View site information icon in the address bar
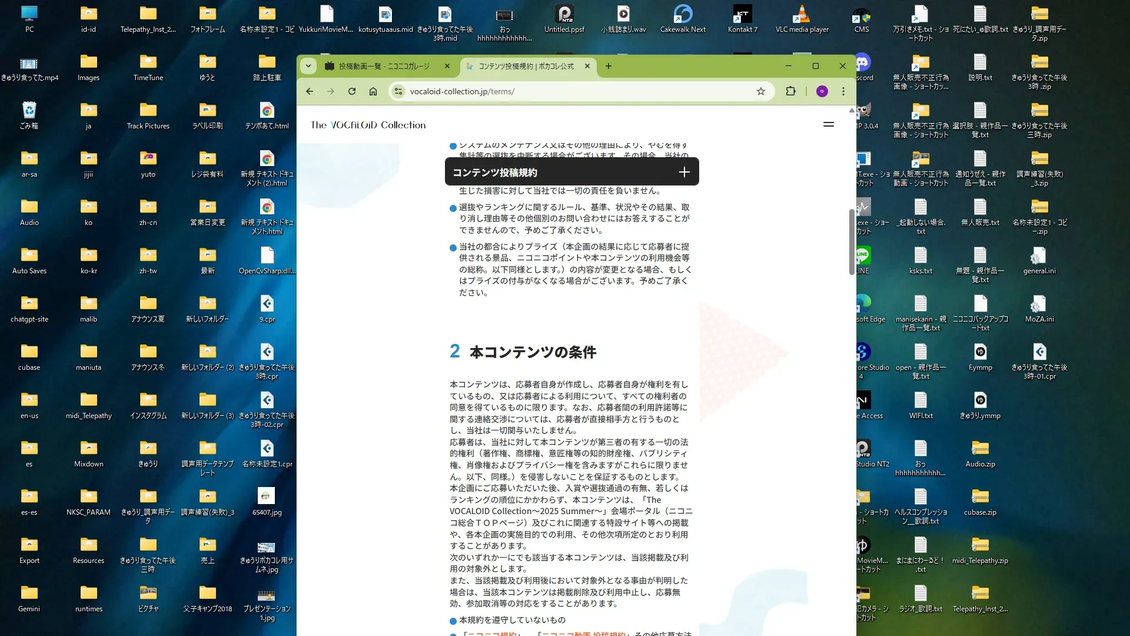 tap(398, 91)
